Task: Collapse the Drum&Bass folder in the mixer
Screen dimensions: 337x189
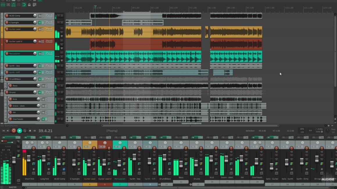Action: (x=159, y=184)
